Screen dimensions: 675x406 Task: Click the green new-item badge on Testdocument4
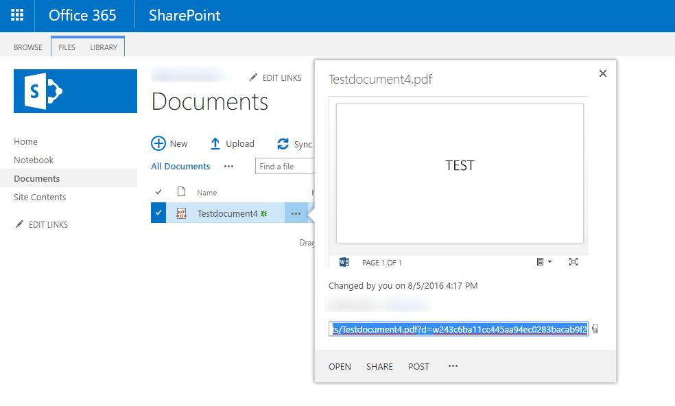click(x=264, y=213)
